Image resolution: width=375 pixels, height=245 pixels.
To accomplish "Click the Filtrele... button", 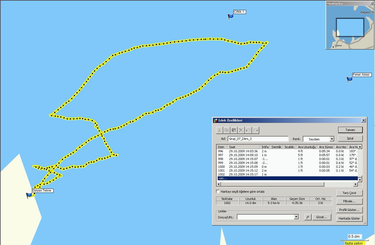I will click(350, 201).
